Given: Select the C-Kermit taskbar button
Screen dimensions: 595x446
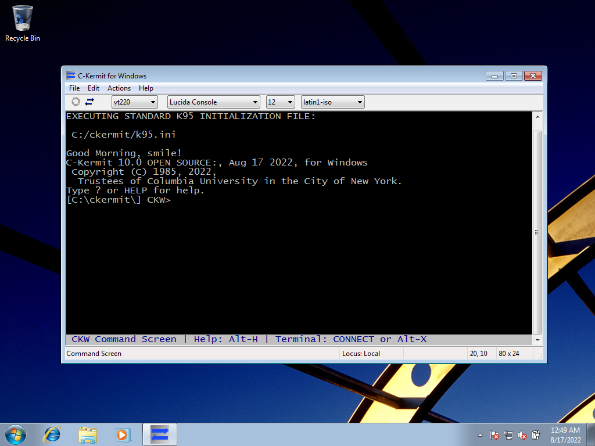Looking at the screenshot, I should point(160,434).
